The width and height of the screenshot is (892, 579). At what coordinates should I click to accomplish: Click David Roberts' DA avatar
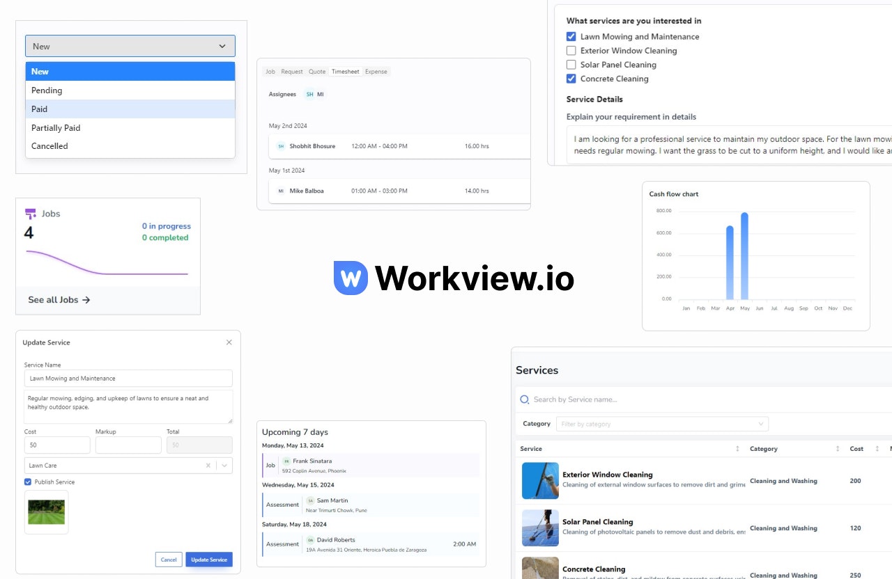click(x=310, y=540)
